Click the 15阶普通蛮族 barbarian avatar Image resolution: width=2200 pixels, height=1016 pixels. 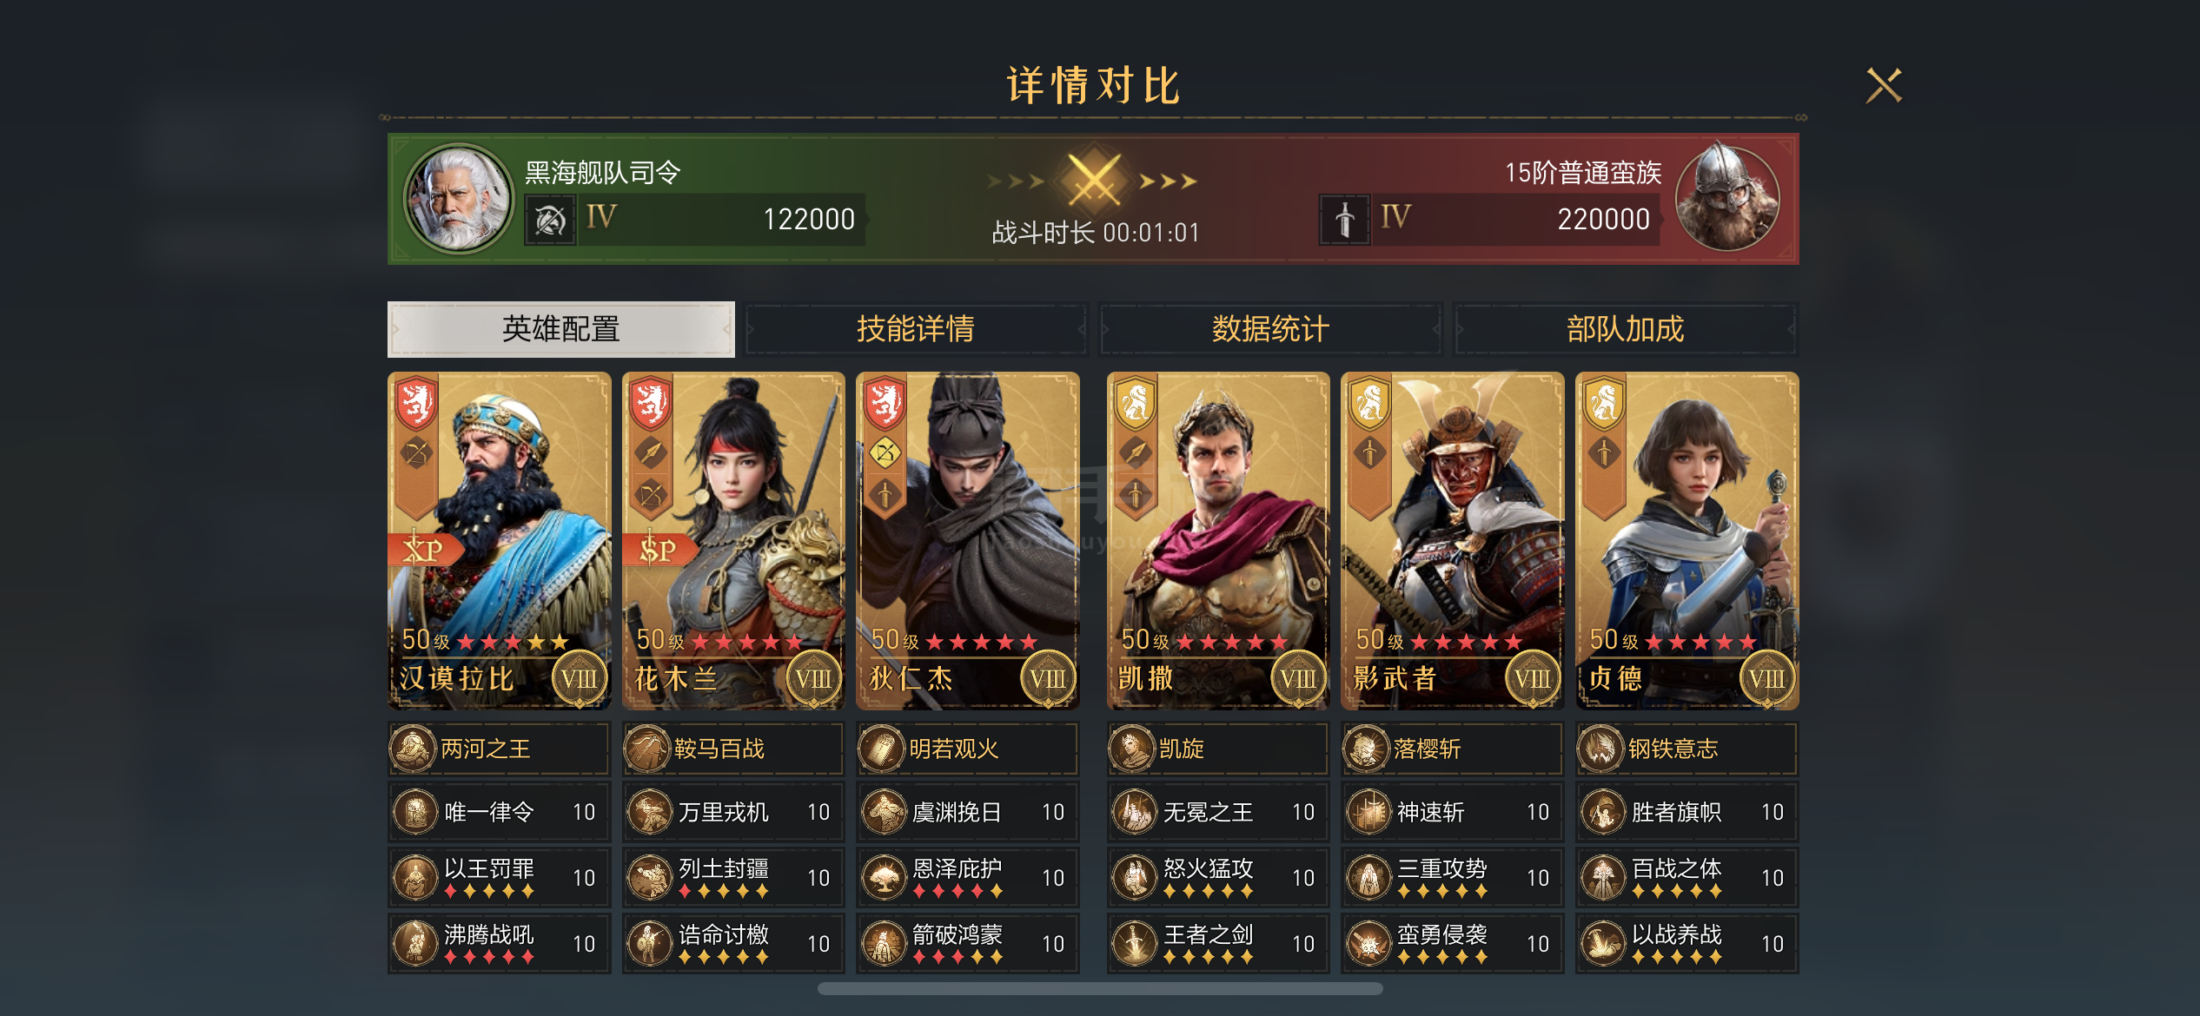1726,199
